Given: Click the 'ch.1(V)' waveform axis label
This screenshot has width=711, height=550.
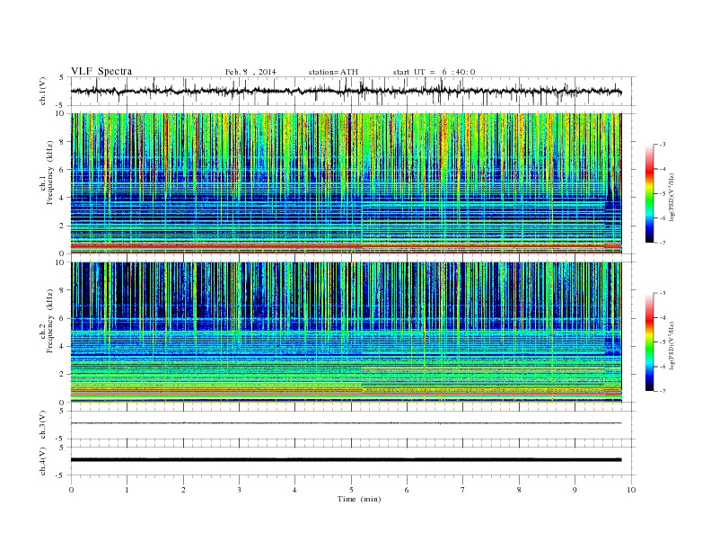Looking at the screenshot, I should pyautogui.click(x=43, y=91).
